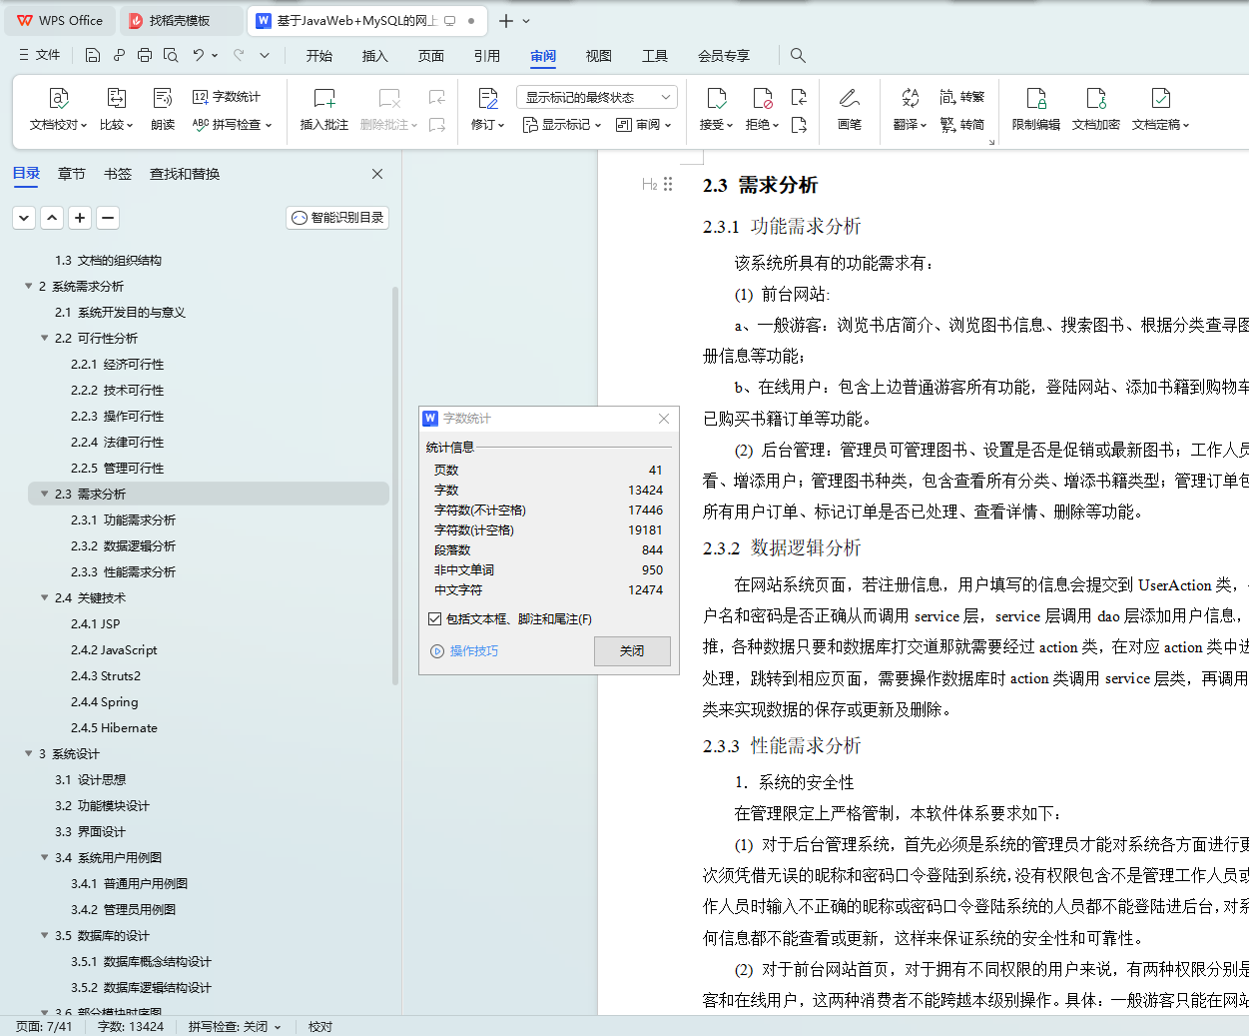This screenshot has height=1036, width=1249.
Task: Expand outline level with plus button
Action: (x=80, y=218)
